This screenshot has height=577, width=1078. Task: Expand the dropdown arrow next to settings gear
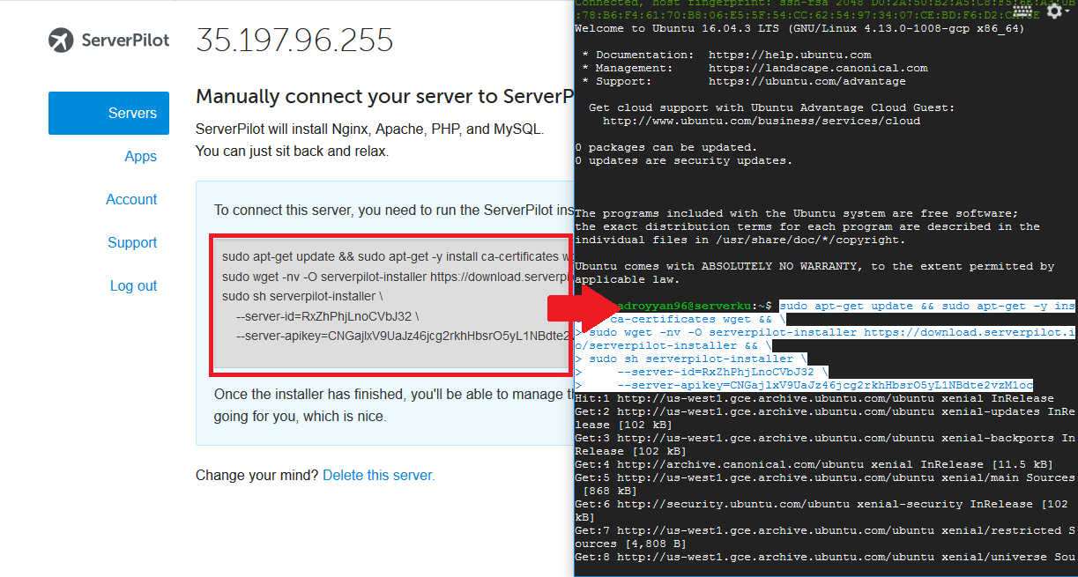point(1068,11)
